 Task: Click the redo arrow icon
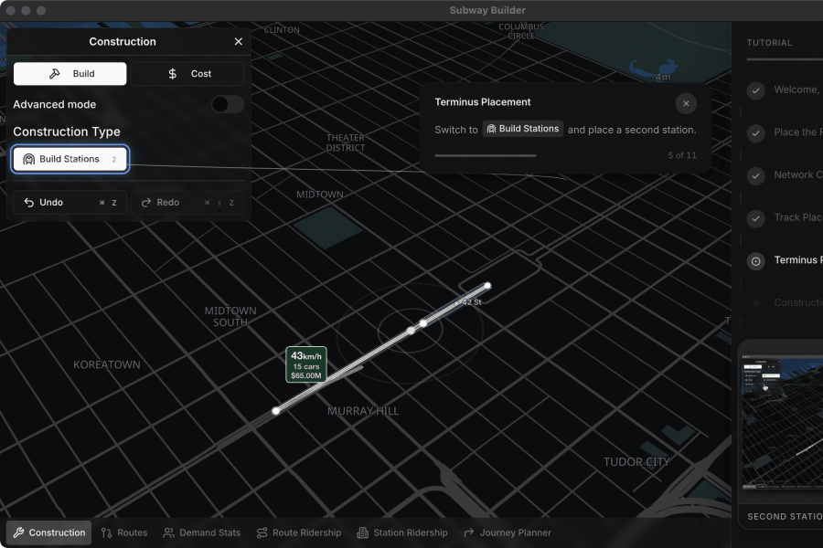146,203
